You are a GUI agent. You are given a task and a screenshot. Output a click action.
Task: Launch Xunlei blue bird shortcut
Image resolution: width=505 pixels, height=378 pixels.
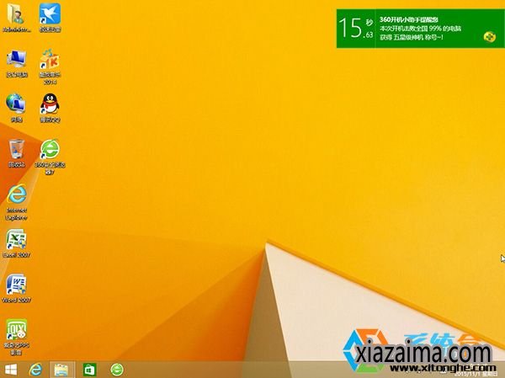50,18
